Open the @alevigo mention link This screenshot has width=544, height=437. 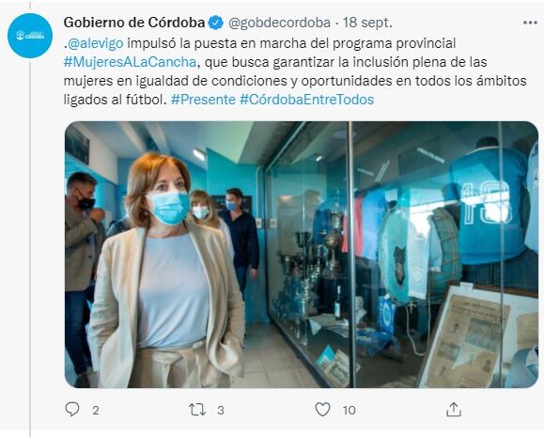96,43
